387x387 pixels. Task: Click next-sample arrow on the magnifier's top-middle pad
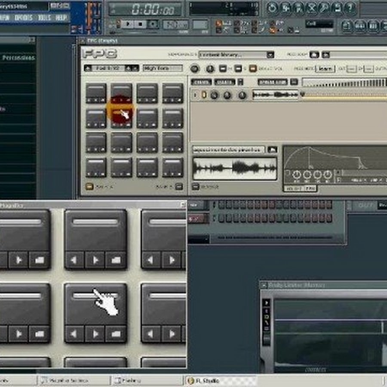coord(95,260)
